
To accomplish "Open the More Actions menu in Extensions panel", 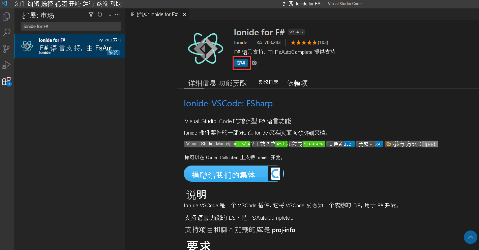I will point(117,14).
